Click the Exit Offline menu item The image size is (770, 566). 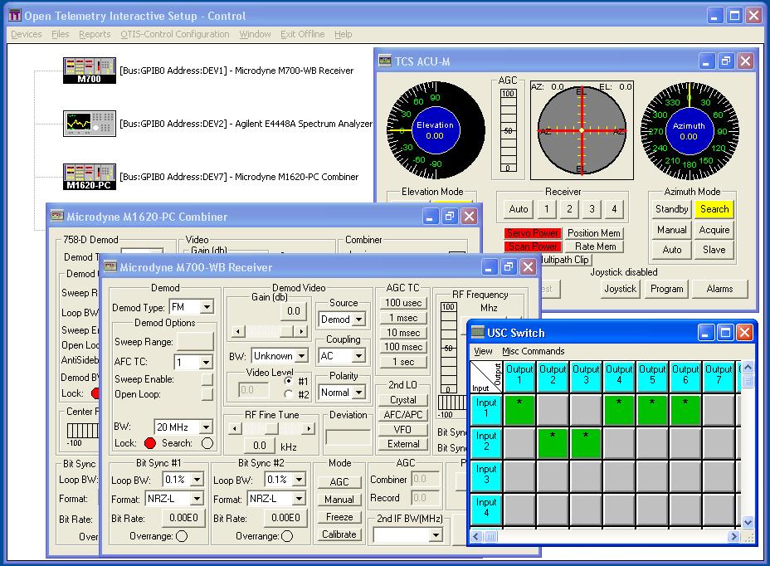click(303, 34)
